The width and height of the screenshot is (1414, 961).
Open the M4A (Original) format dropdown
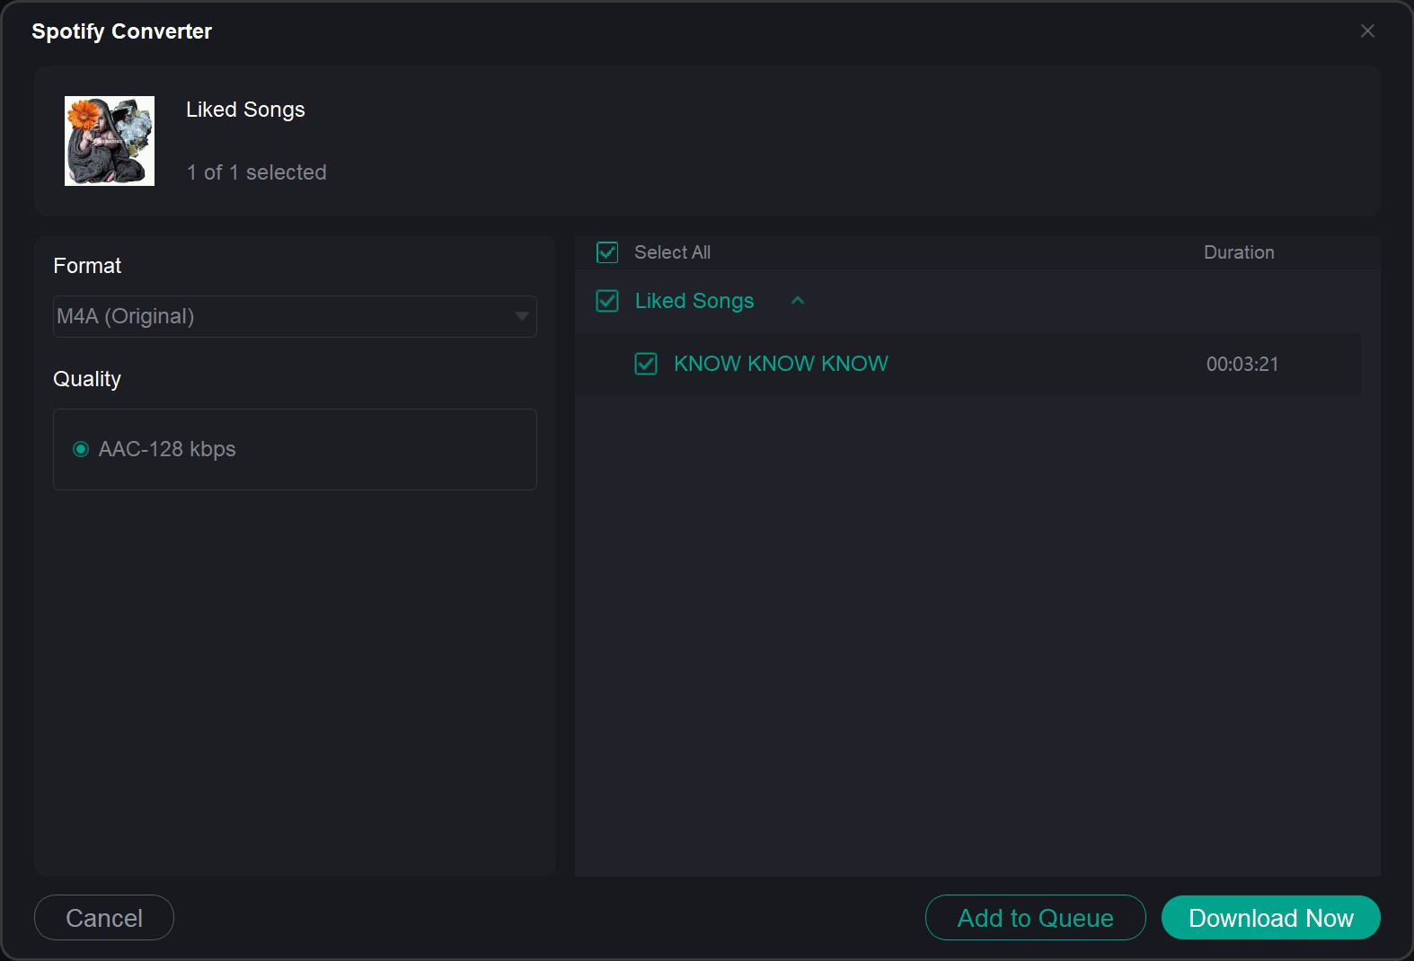point(295,316)
